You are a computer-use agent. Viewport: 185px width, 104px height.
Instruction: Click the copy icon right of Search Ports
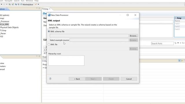[183, 43]
